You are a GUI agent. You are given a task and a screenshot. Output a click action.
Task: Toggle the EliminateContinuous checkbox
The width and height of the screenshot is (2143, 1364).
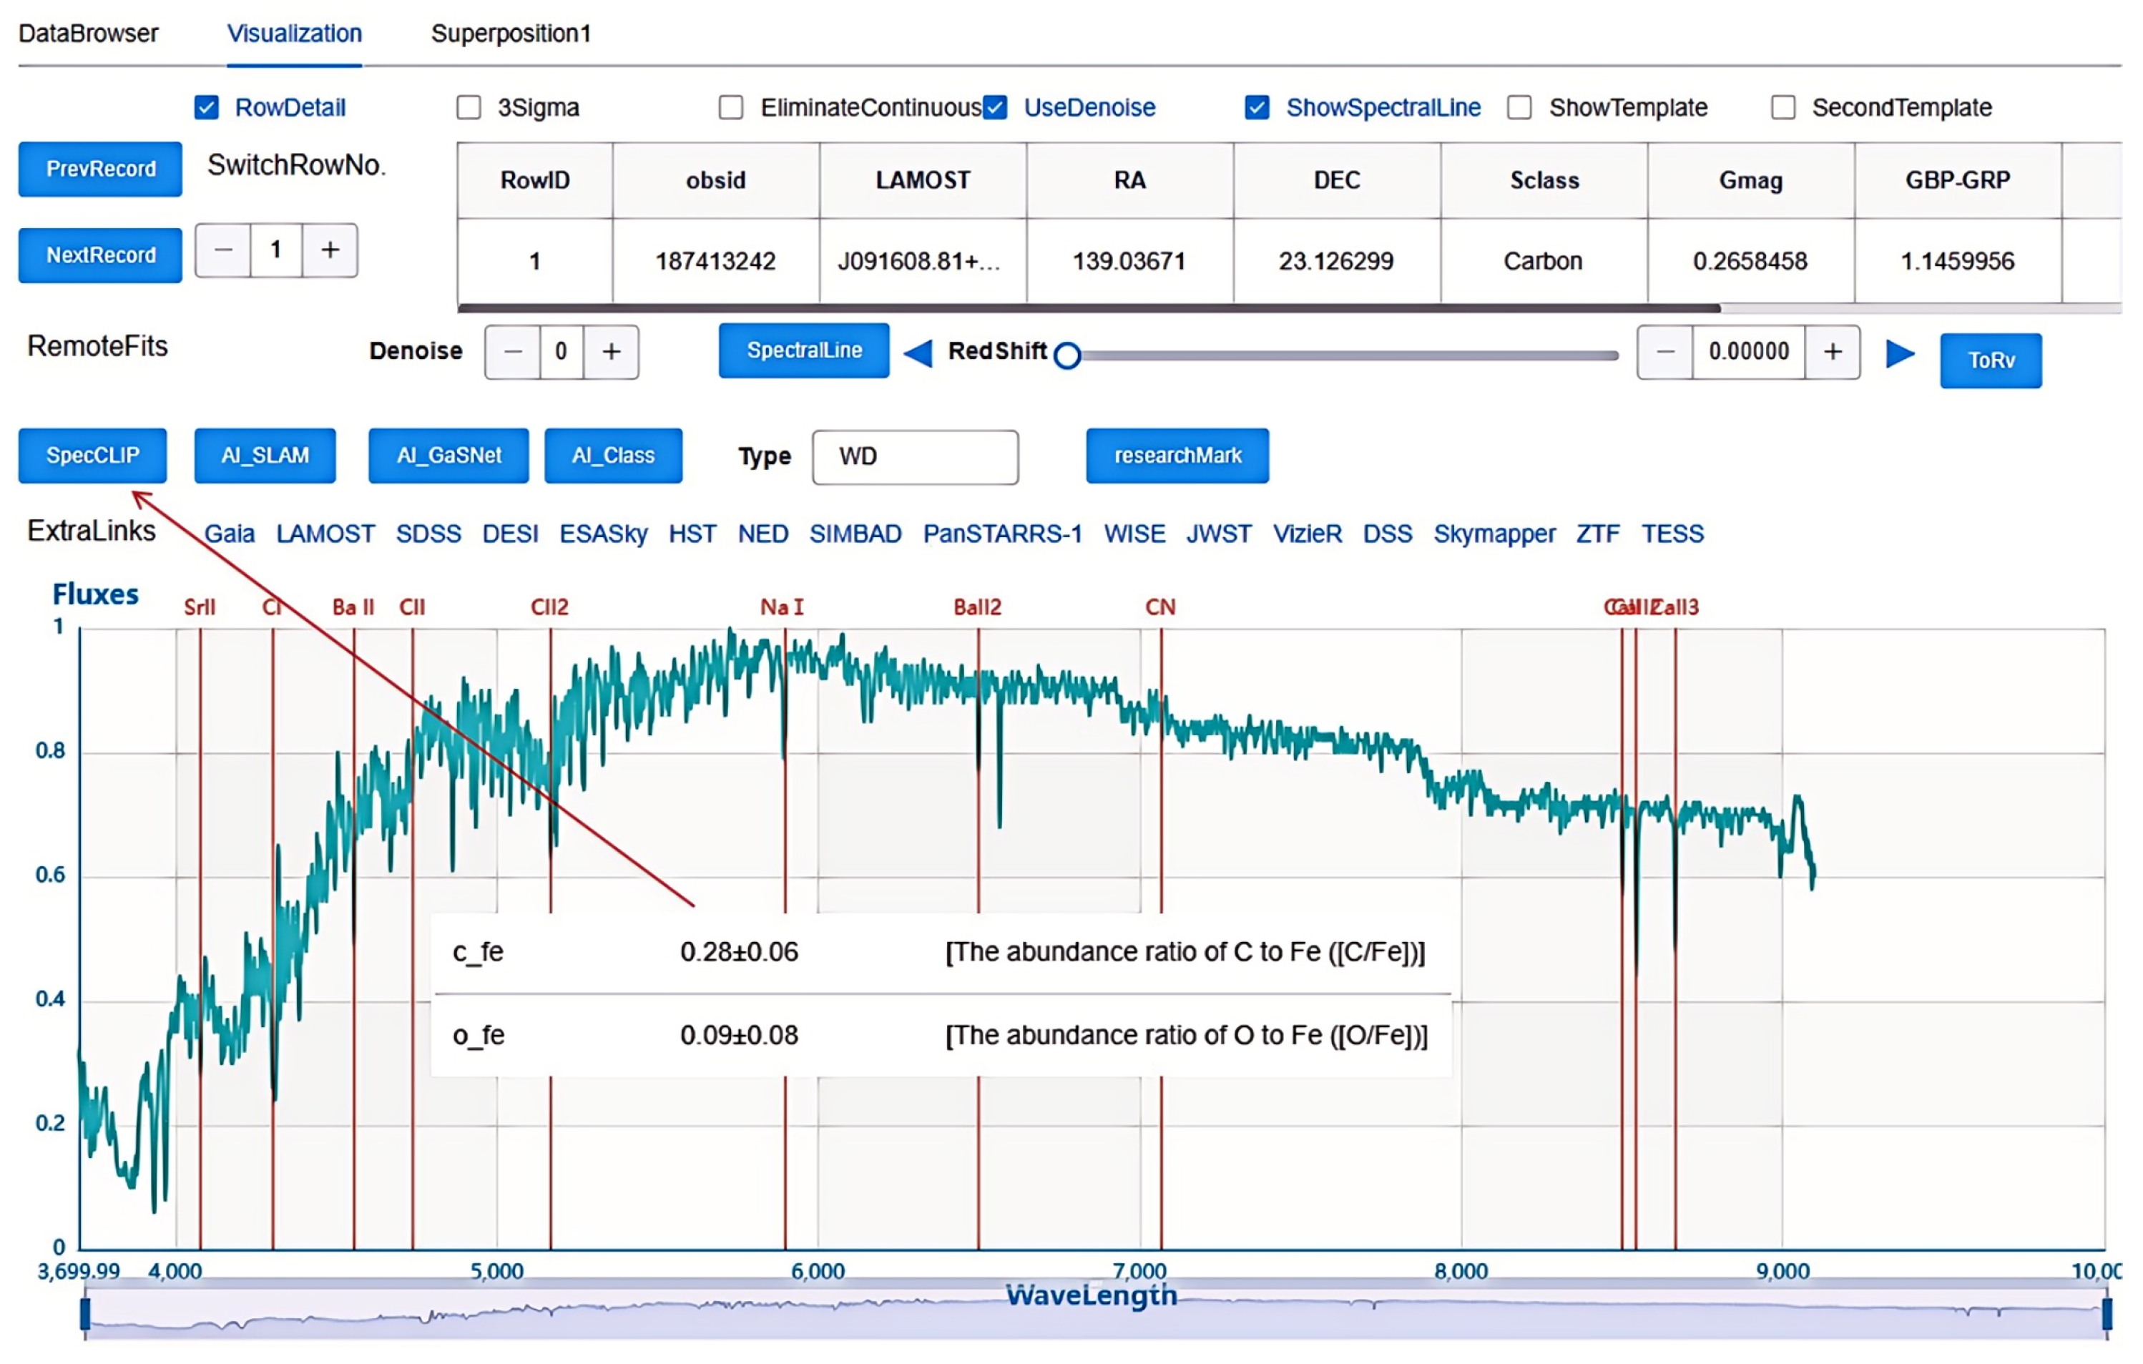click(x=730, y=108)
